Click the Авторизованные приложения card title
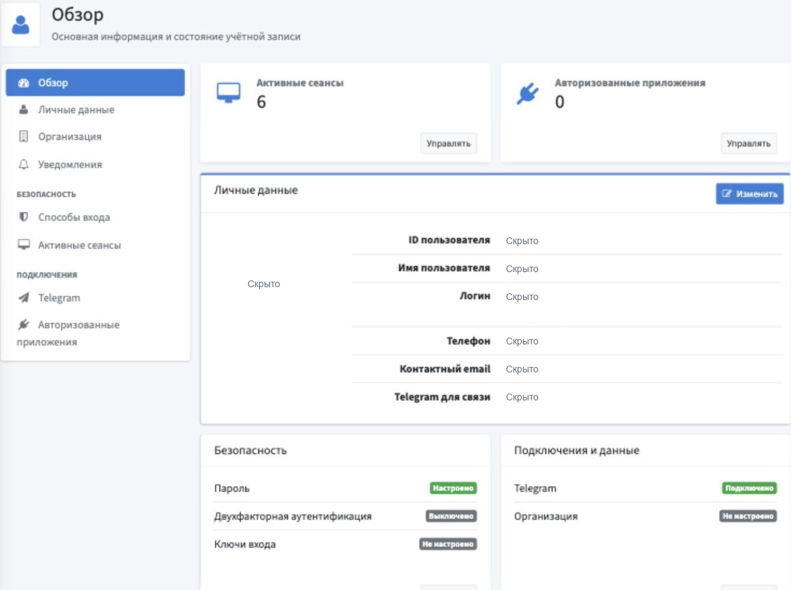791x590 pixels. click(x=630, y=83)
